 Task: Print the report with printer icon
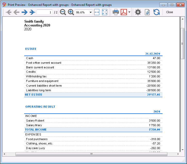(x=116, y=12)
